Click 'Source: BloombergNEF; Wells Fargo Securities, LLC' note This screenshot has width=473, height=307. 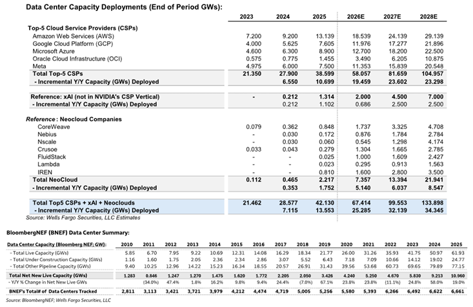tap(58, 301)
